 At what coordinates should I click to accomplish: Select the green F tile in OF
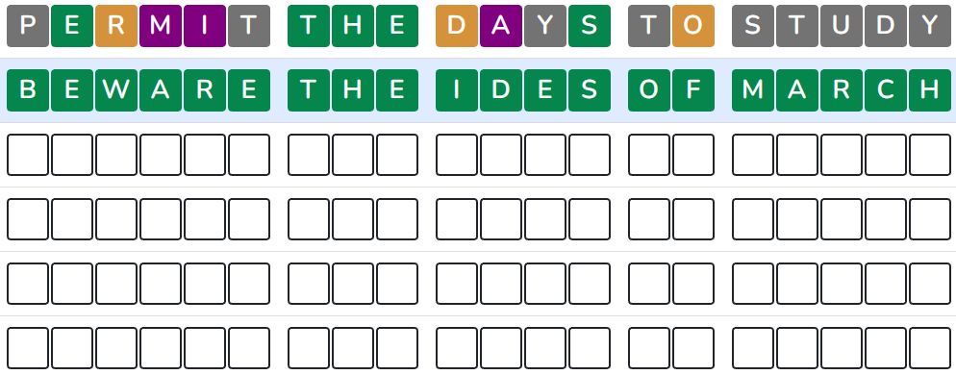693,90
